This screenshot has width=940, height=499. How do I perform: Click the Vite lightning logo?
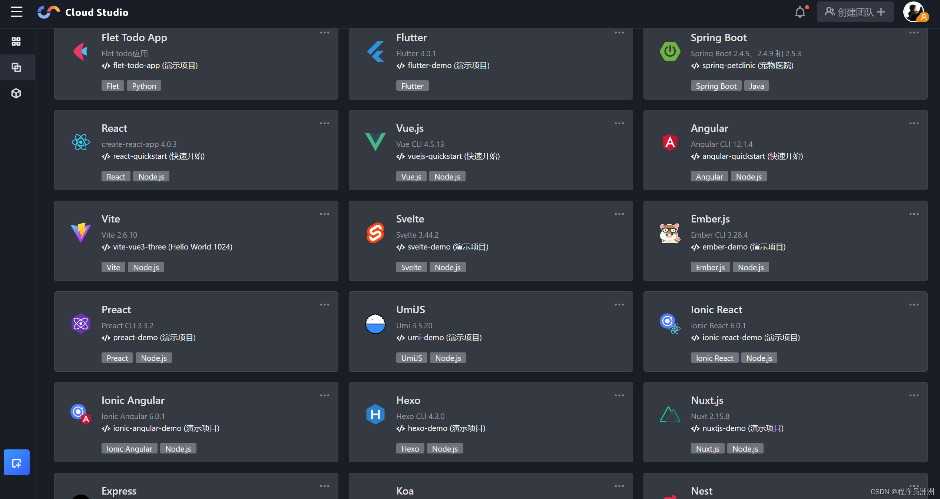click(80, 232)
